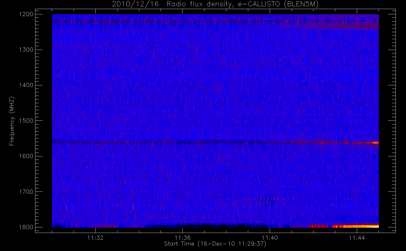Select the 11:36 time tick label
The width and height of the screenshot is (406, 251).
pos(183,238)
